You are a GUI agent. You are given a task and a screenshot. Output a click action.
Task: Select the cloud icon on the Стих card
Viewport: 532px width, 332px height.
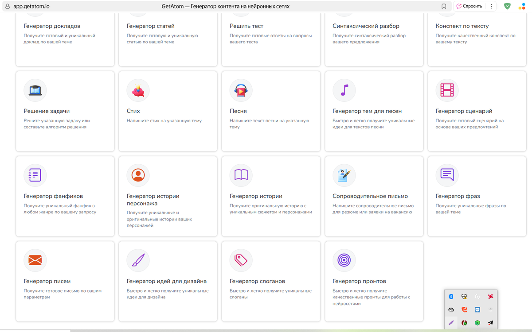[138, 90]
